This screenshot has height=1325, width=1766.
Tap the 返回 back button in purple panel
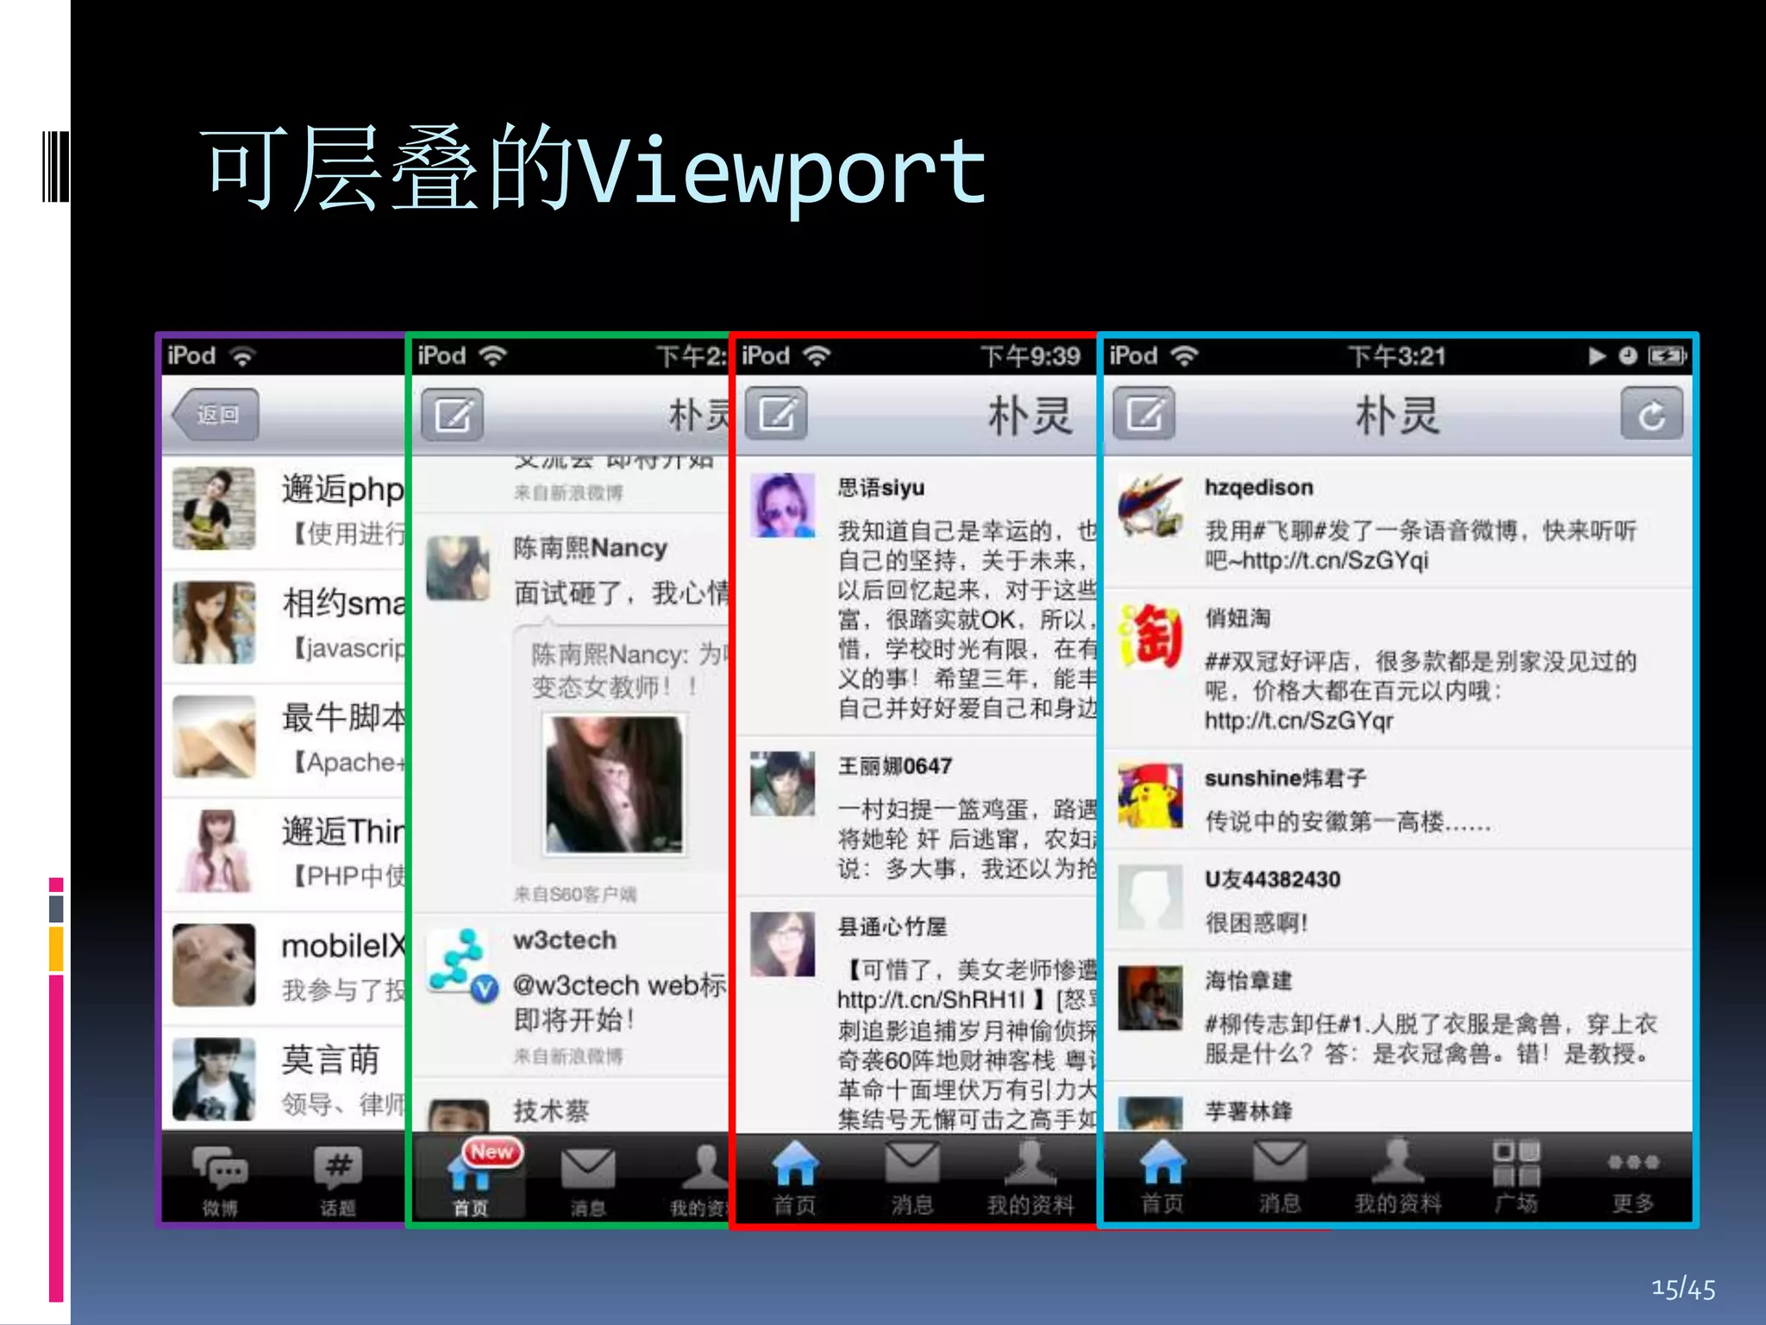pyautogui.click(x=216, y=415)
